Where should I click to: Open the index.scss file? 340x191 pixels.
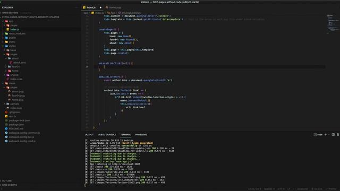[x=16, y=79]
